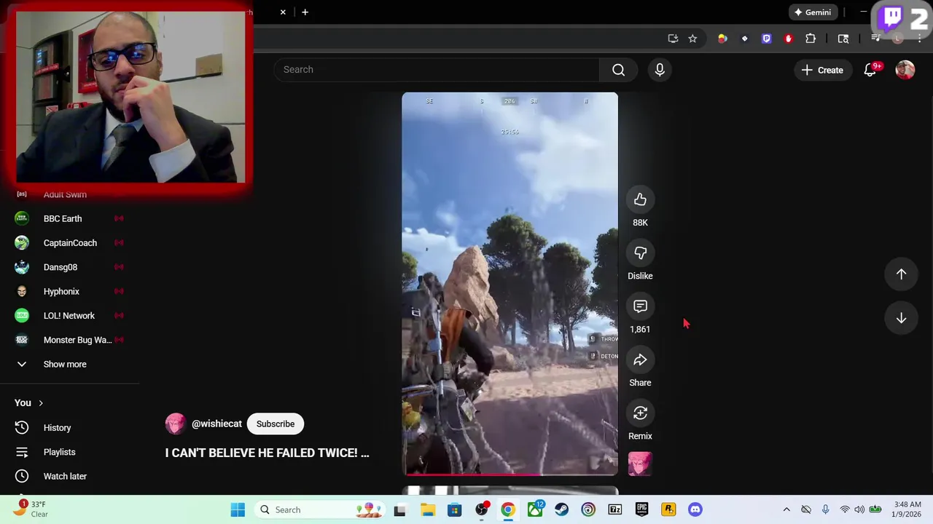Open the @wishiecat channel avatar
Viewport: 933px width, 524px height.
[176, 424]
